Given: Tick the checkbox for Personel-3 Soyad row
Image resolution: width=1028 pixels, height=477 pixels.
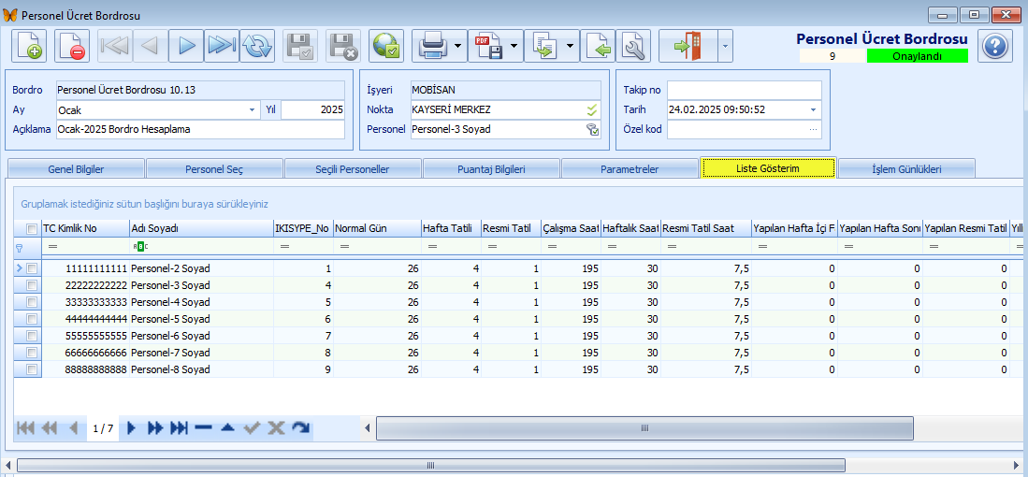Looking at the screenshot, I should (x=32, y=285).
